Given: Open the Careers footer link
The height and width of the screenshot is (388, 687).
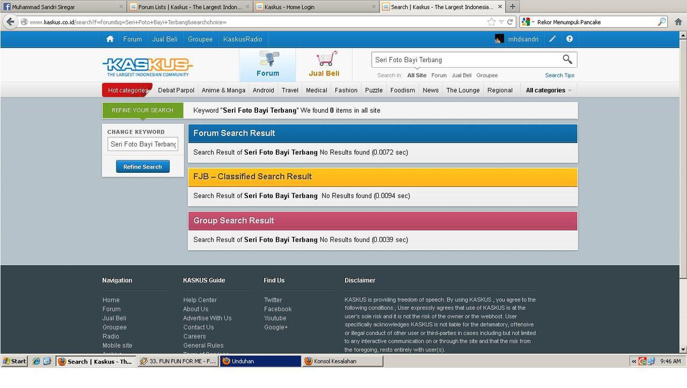Looking at the screenshot, I should [194, 336].
